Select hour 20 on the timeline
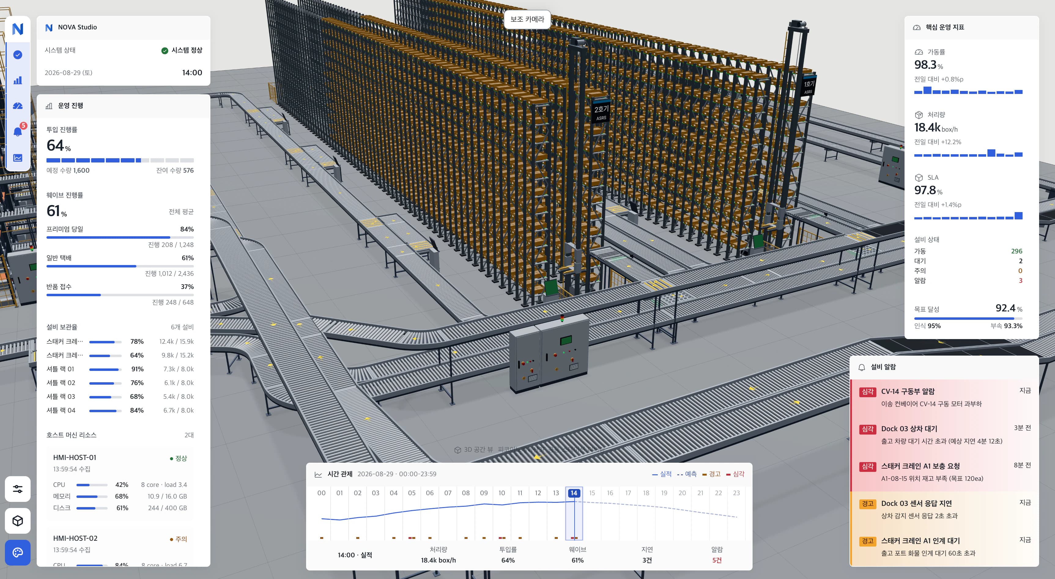The width and height of the screenshot is (1055, 579). point(682,493)
